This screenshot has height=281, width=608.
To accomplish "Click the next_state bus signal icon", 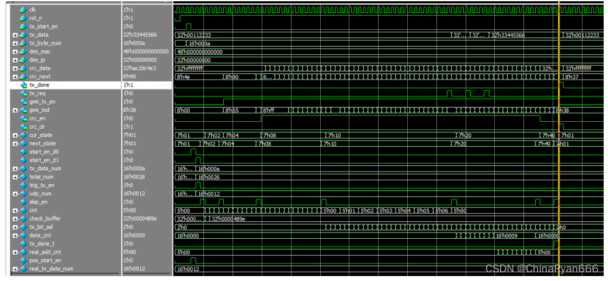I will [x=23, y=144].
